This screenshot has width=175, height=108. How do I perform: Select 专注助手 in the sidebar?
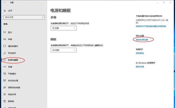[12, 53]
